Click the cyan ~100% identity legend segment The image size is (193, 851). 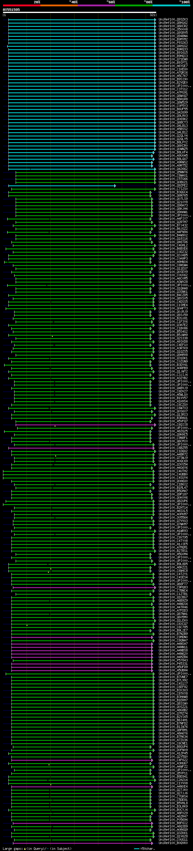(x=172, y=5)
